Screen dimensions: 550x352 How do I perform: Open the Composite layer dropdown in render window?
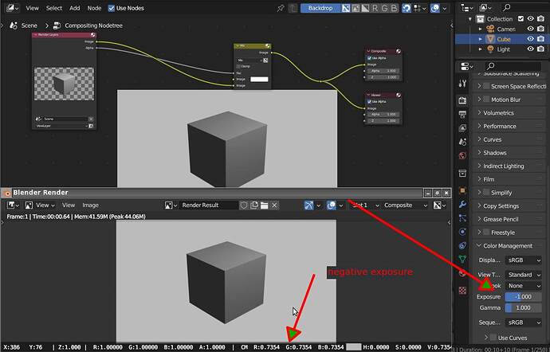click(406, 205)
